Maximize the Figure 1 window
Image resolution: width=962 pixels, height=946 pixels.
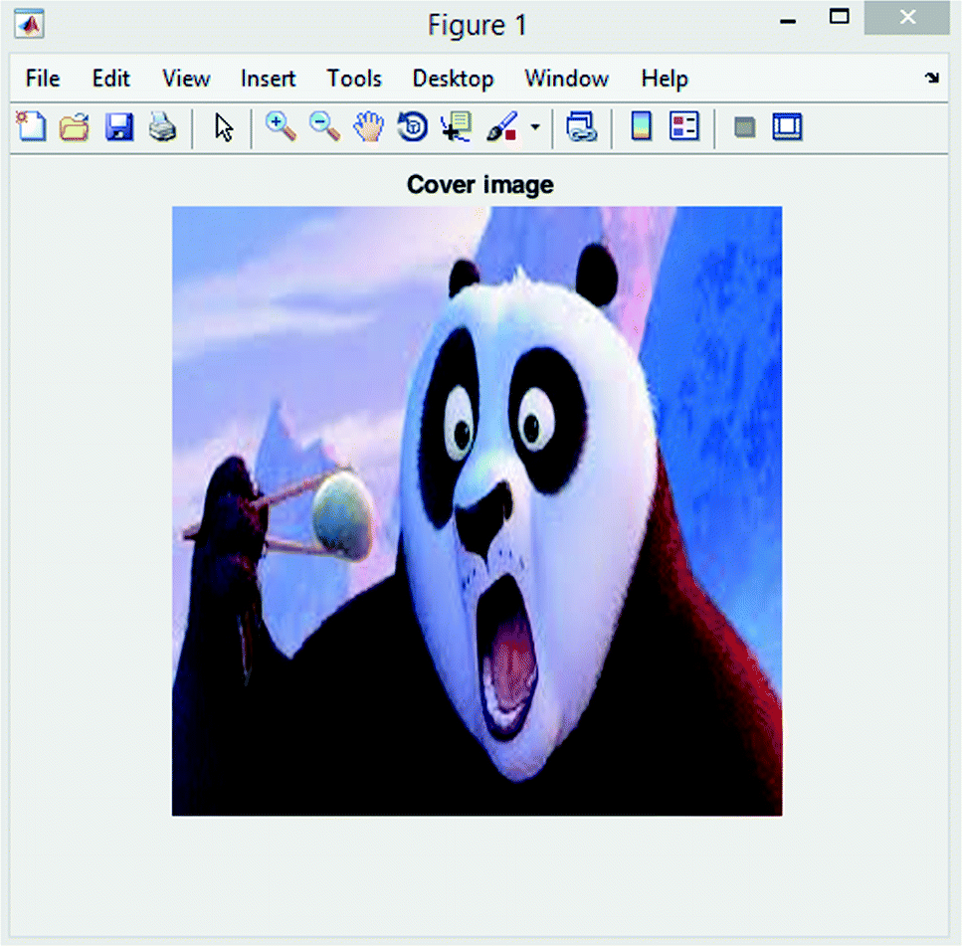tap(840, 17)
